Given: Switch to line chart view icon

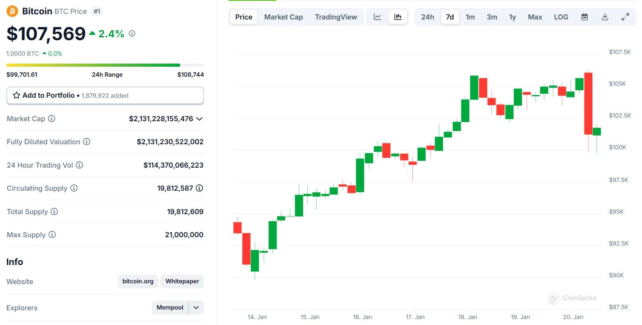Looking at the screenshot, I should [377, 17].
